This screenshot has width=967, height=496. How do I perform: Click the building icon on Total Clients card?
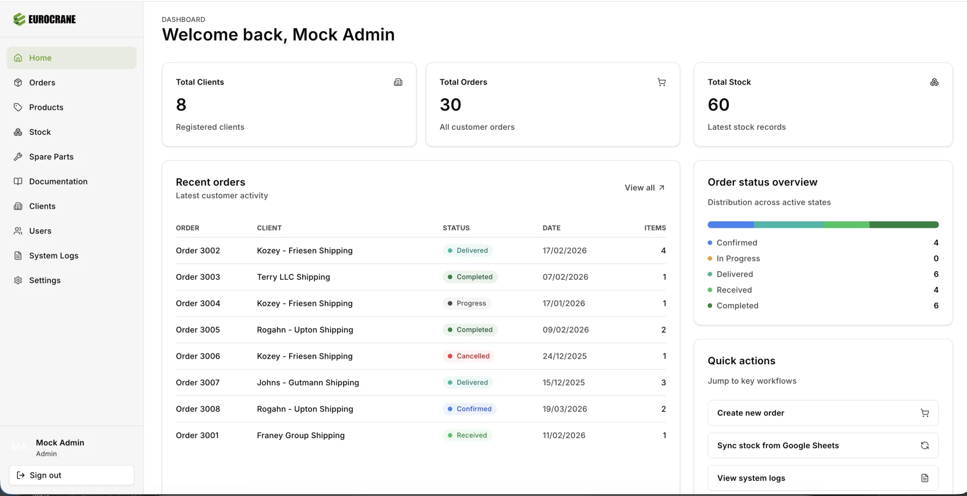coord(398,82)
